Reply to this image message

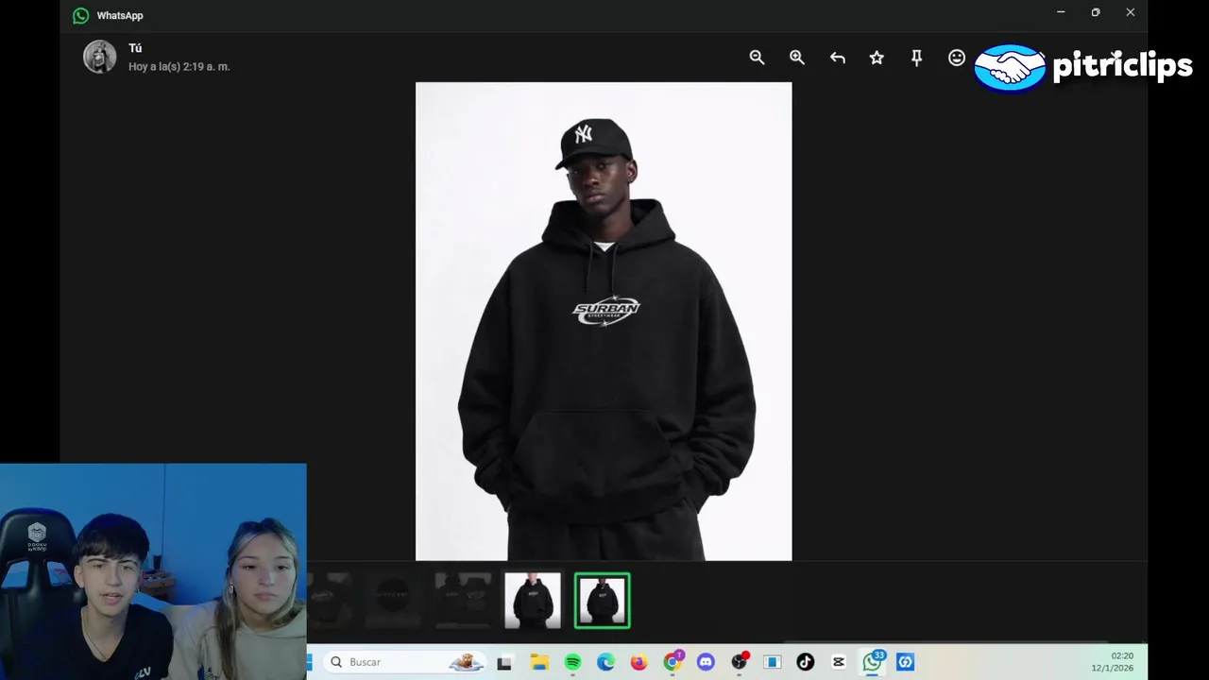coord(838,58)
